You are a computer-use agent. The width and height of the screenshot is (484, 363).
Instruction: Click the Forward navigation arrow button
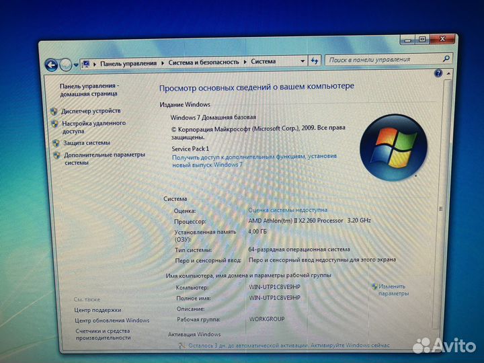tap(65, 65)
